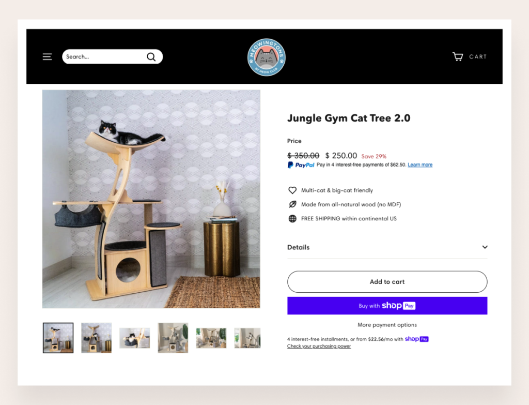The image size is (529, 405).
Task: Click the heart icon beside Multi-cat friendly
Action: point(292,190)
